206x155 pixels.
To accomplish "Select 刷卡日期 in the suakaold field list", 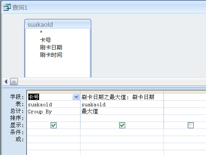I will [51, 48].
